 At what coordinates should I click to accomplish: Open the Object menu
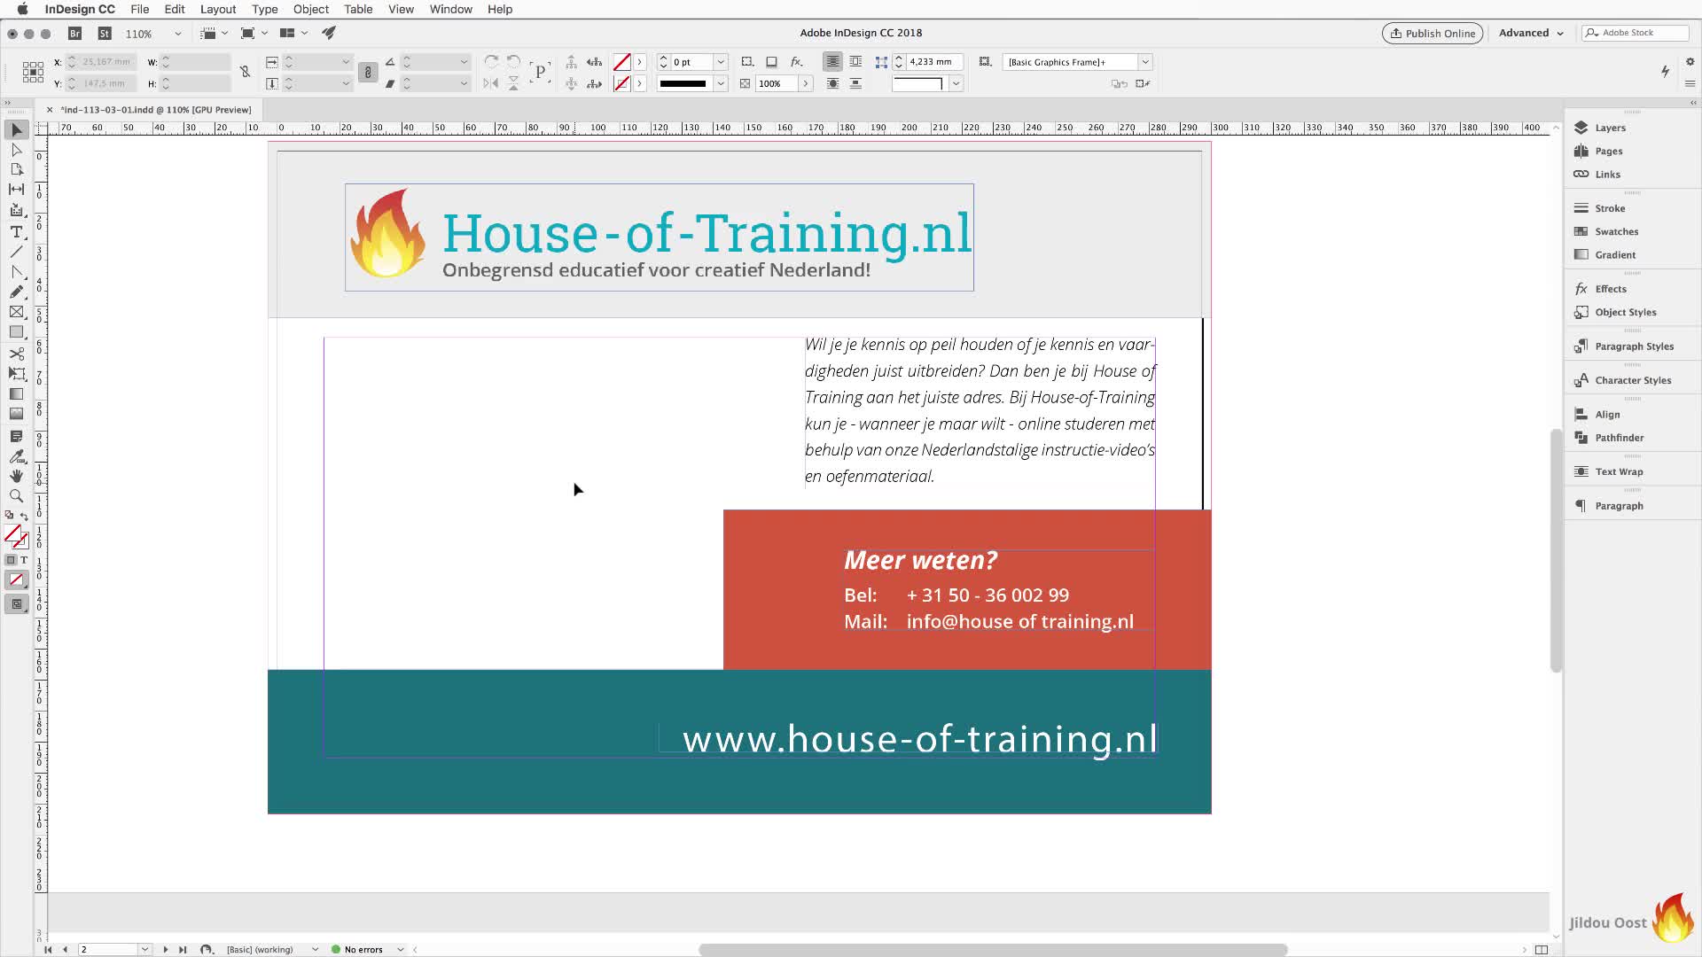(x=310, y=9)
